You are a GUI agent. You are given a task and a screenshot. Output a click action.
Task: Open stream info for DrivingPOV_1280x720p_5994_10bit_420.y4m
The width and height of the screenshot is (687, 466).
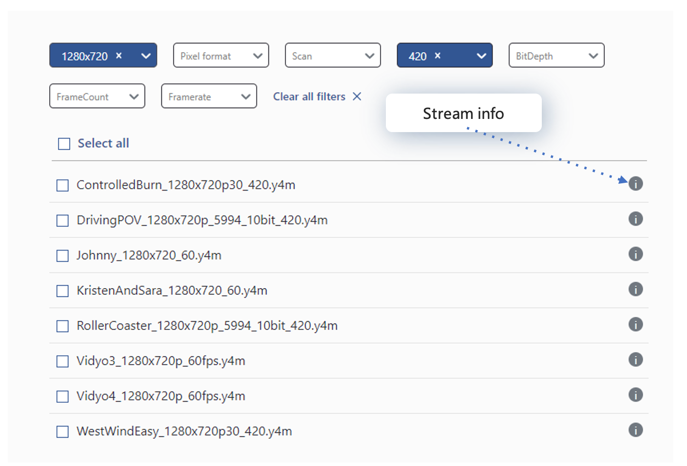(635, 219)
